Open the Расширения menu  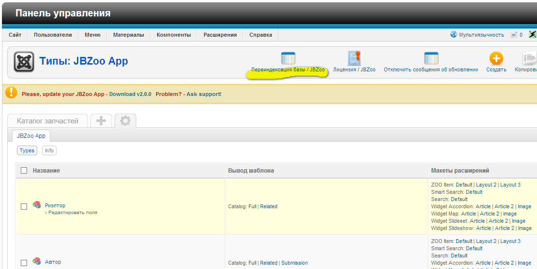click(x=220, y=35)
